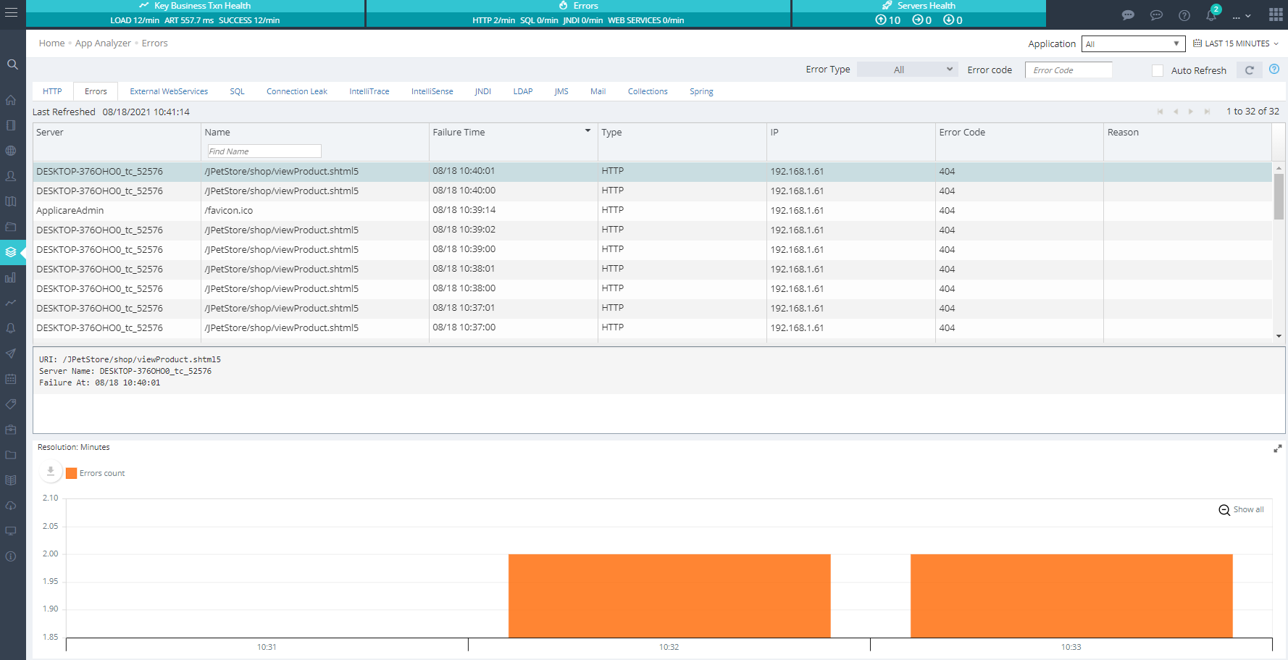Open the Error Type dropdown
This screenshot has width=1288, height=660.
[x=907, y=70]
